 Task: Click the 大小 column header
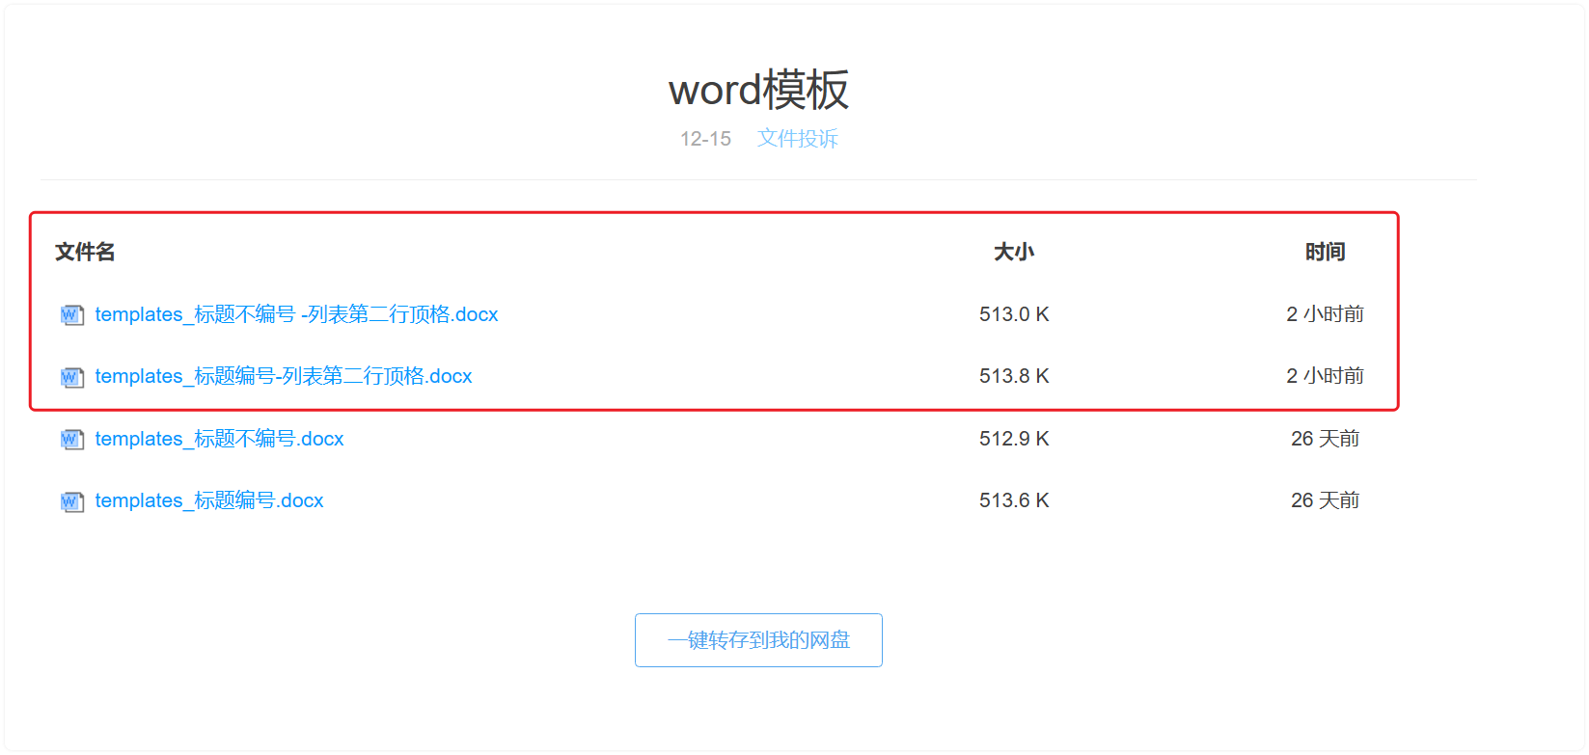click(1014, 252)
